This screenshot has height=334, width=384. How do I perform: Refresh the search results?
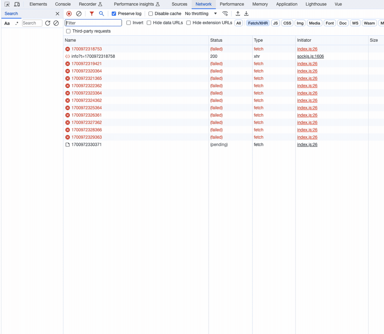[x=48, y=23]
